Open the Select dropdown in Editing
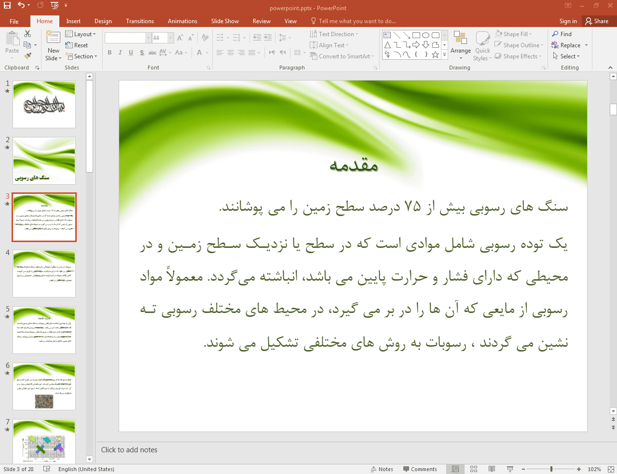The height and width of the screenshot is (474, 617). (x=566, y=56)
